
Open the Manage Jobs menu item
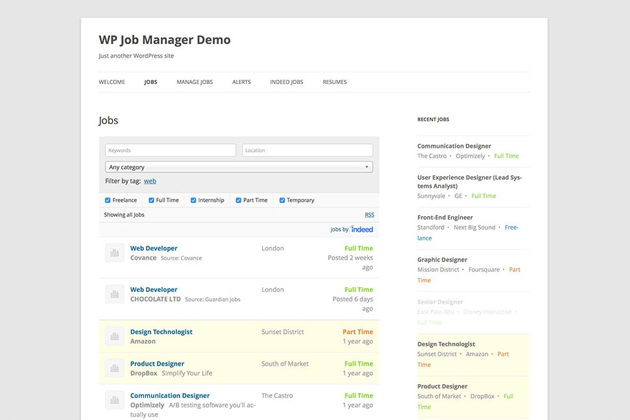(x=195, y=82)
